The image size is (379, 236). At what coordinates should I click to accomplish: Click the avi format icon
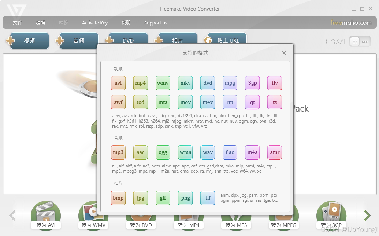118,83
